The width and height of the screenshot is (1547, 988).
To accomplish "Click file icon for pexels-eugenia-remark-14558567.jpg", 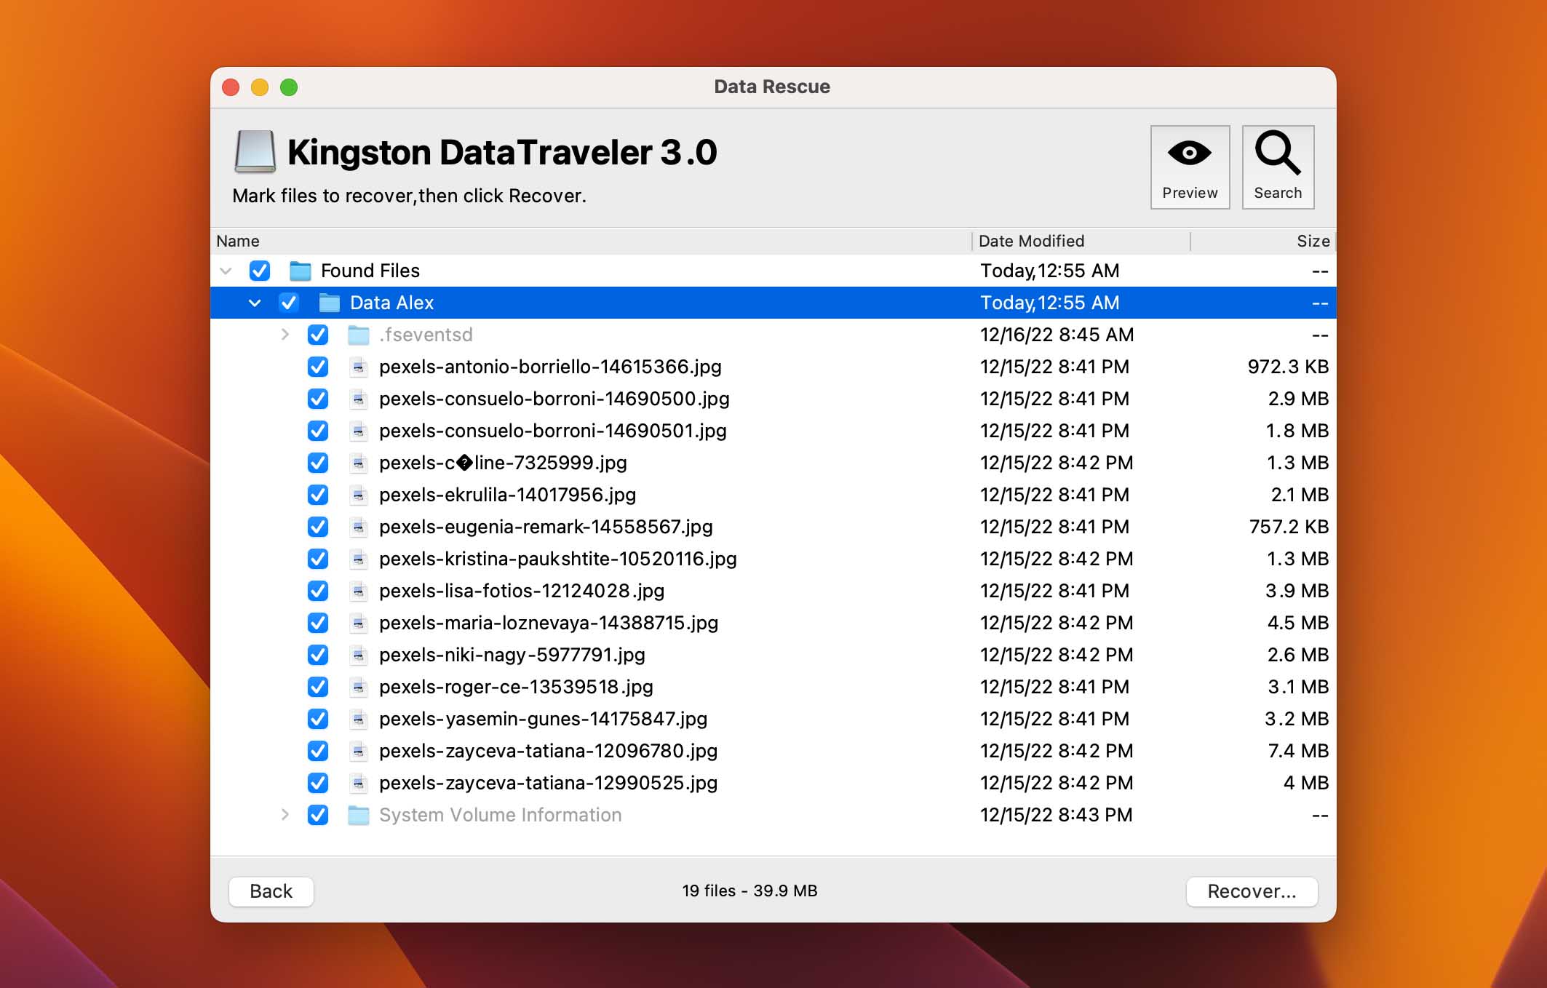I will [358, 527].
